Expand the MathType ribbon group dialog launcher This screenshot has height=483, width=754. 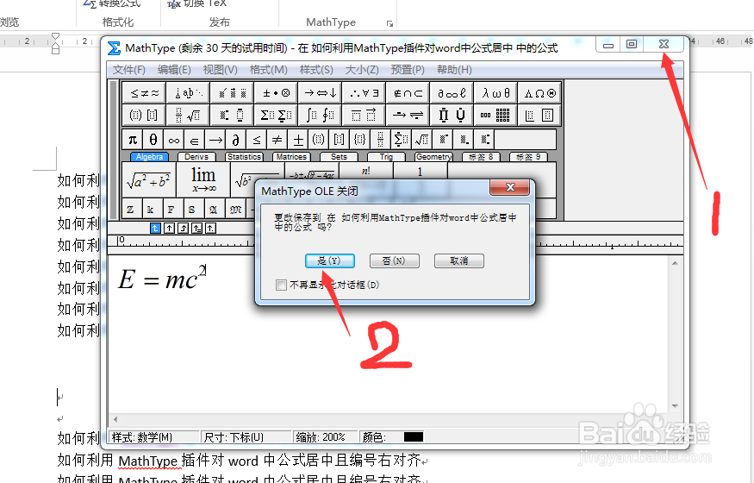389,23
